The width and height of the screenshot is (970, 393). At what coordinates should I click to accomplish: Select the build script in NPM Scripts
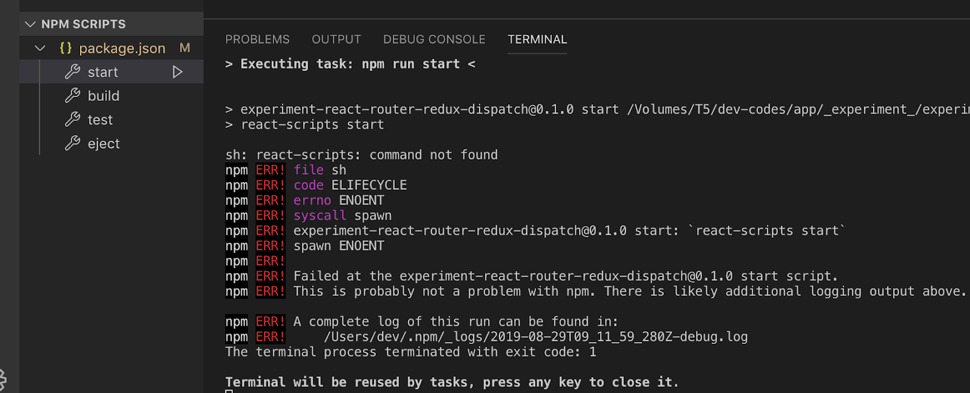pyautogui.click(x=103, y=95)
